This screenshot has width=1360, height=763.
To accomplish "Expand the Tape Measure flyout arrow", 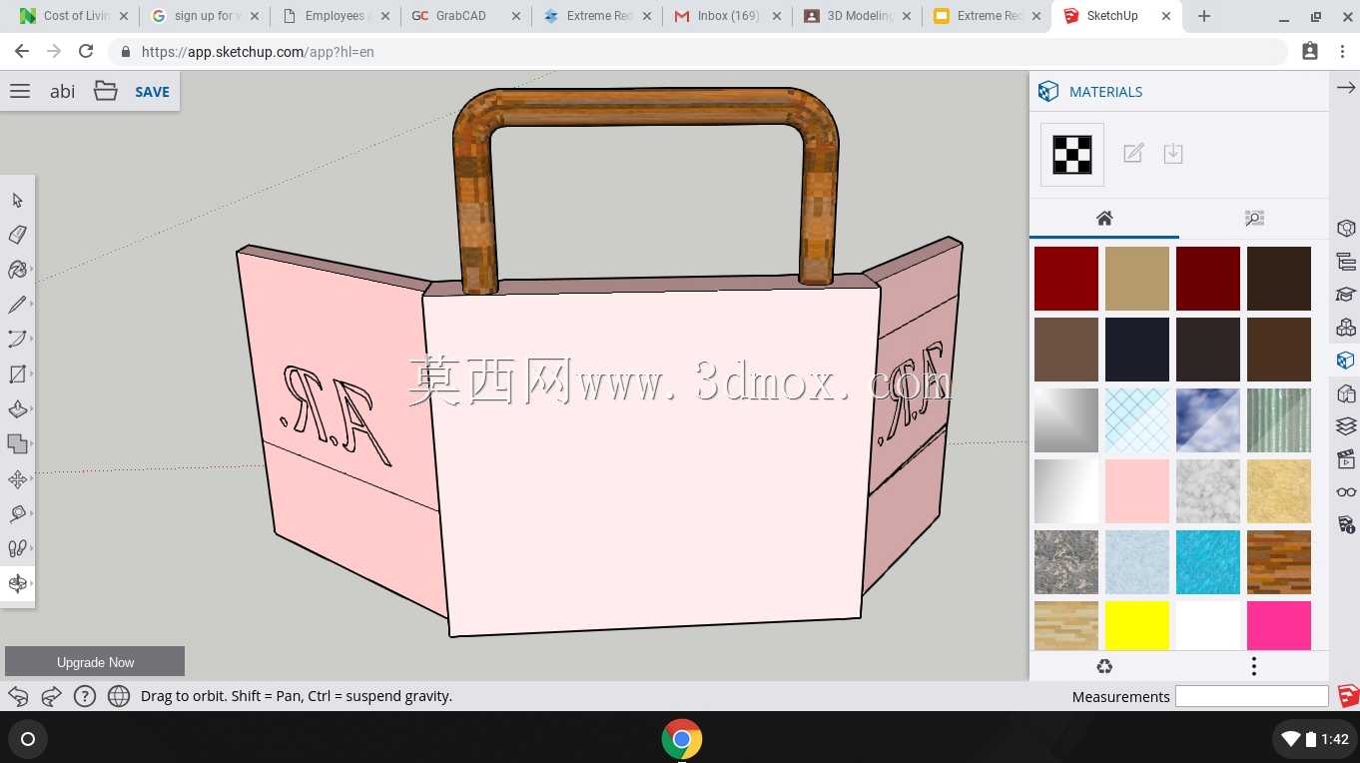I will [x=32, y=514].
